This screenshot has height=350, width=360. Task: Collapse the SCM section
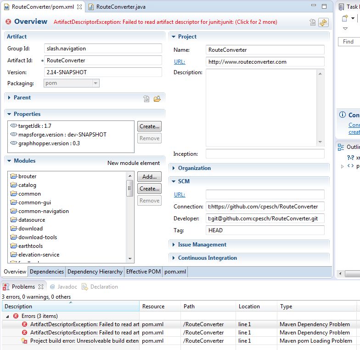click(174, 181)
